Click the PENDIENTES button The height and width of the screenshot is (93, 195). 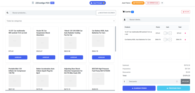[138, 3]
